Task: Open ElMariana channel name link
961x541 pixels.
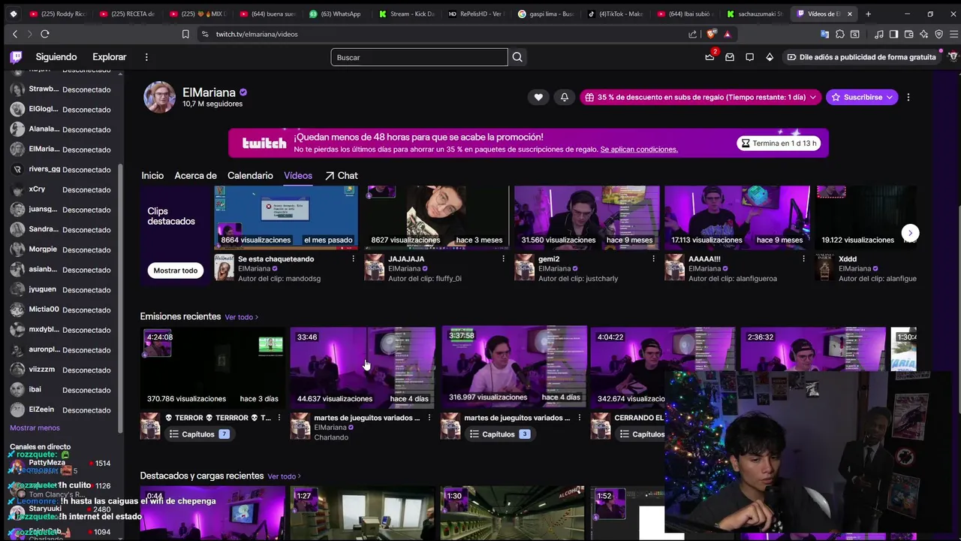Action: pyautogui.click(x=209, y=92)
